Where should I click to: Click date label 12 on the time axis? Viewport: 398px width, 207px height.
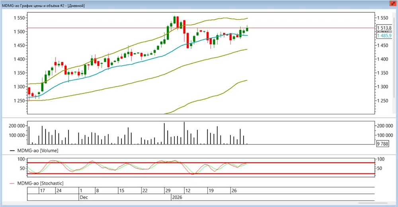tap(188, 191)
